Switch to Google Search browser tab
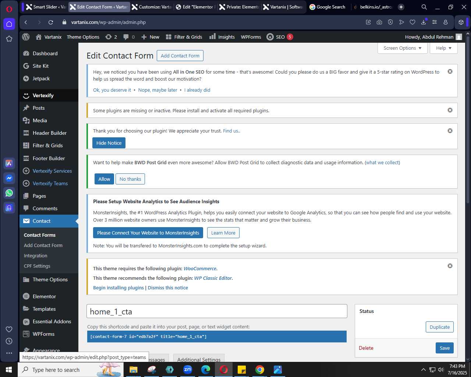Viewport: 471px width, 377px height. (327, 7)
